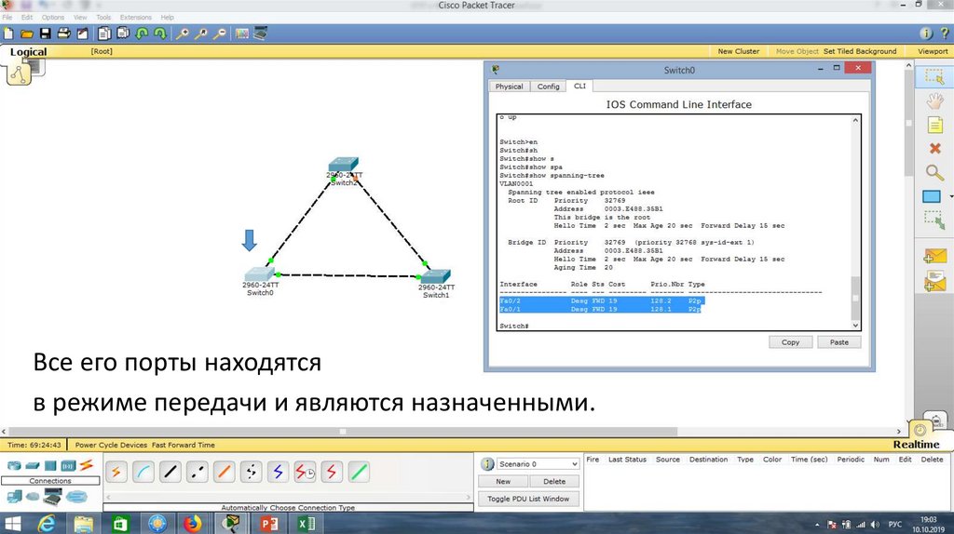Choose the Move Layout hand tool
This screenshot has height=534, width=954.
934,100
